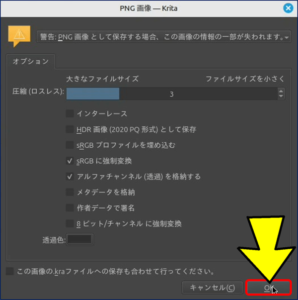Click the warning triangle icon
298x300 pixels.
point(19,35)
